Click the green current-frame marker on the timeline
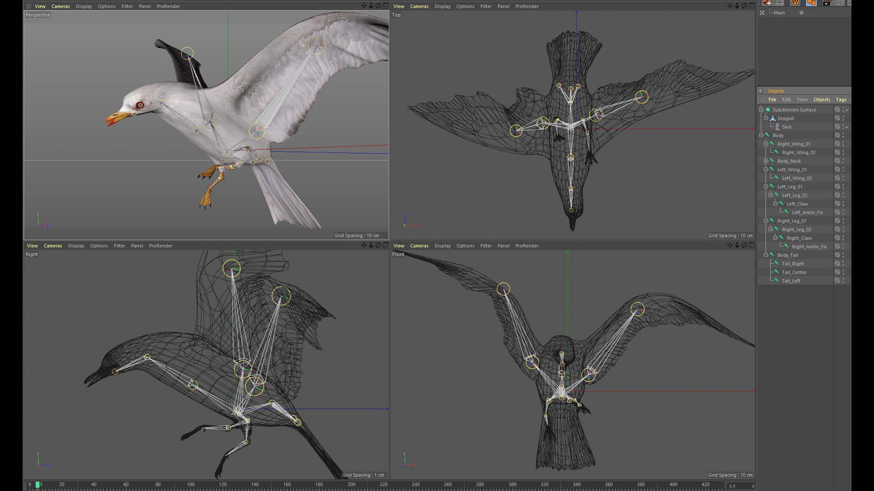 point(38,485)
